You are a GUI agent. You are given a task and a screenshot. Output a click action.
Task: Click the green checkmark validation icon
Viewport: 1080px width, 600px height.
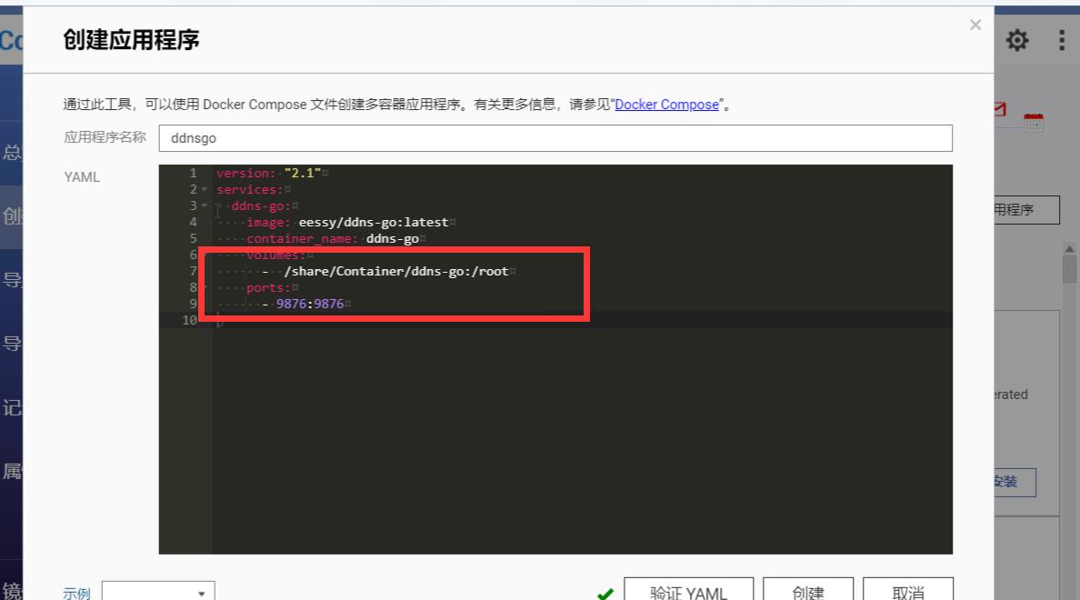[x=605, y=593]
